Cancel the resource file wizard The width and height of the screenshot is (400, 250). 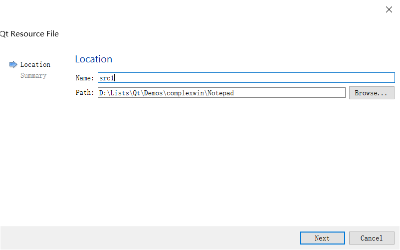(372, 238)
